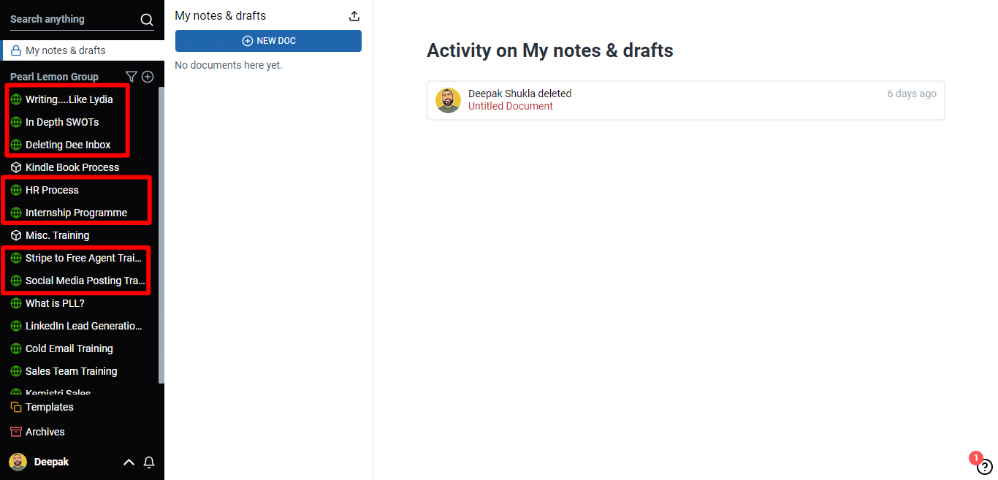Open the filter funnel icon beside Pearl Lemon Group
Screen dimensions: 998x480
click(132, 77)
